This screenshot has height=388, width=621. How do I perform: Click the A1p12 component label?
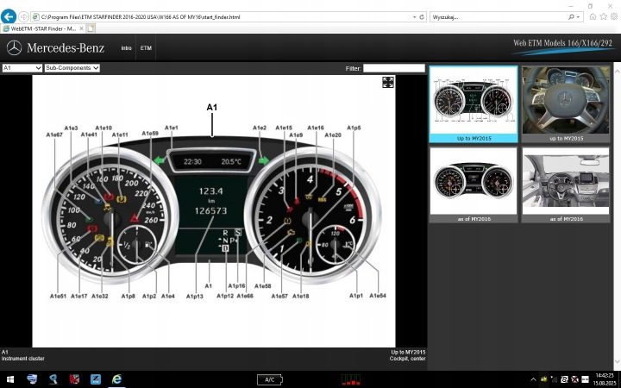[x=225, y=296]
